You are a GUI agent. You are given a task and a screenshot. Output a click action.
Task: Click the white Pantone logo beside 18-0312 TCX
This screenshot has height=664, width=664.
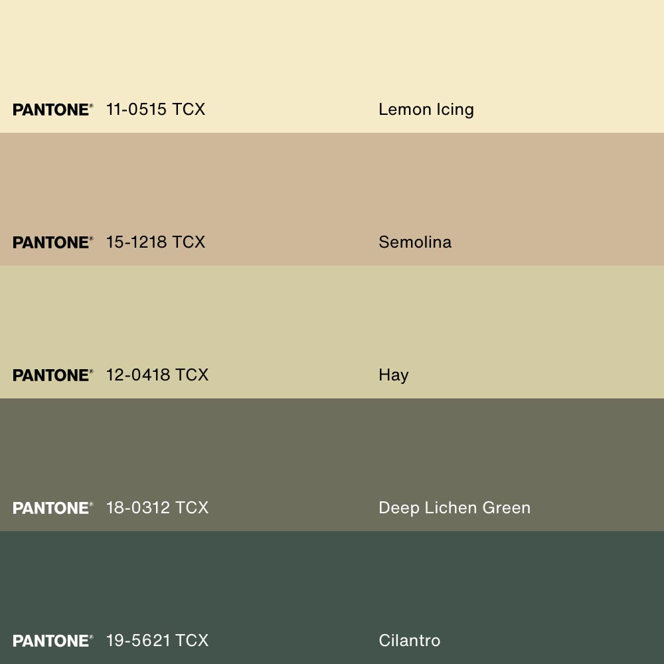click(x=52, y=508)
